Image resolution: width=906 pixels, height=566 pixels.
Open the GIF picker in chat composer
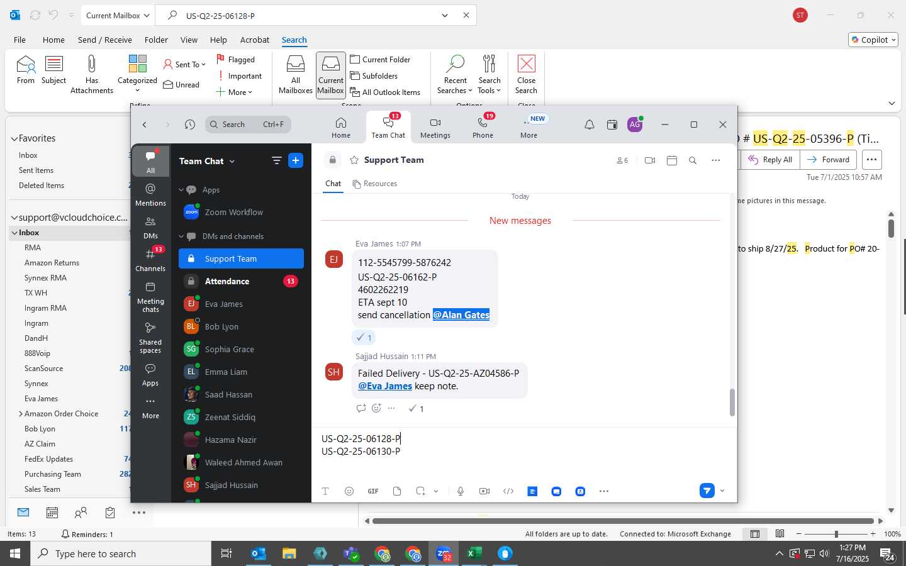click(x=373, y=491)
